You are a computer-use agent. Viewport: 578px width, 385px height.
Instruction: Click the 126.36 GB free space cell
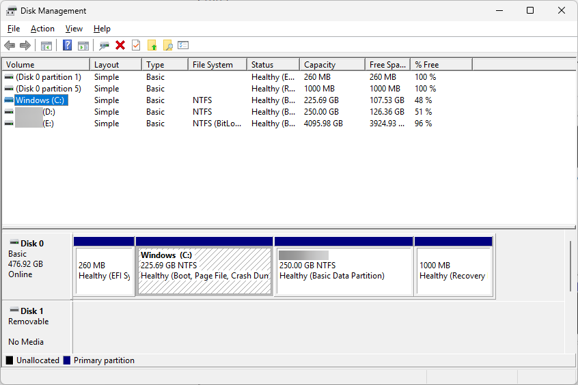tap(387, 112)
